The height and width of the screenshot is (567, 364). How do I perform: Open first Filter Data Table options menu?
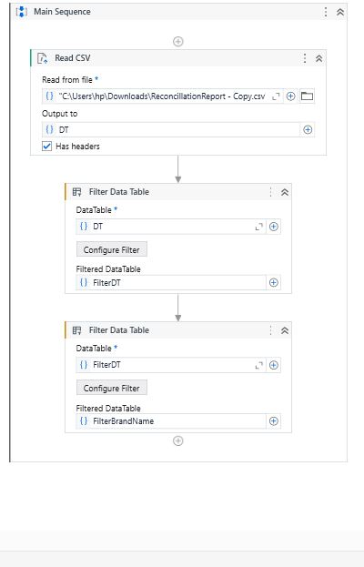(271, 192)
